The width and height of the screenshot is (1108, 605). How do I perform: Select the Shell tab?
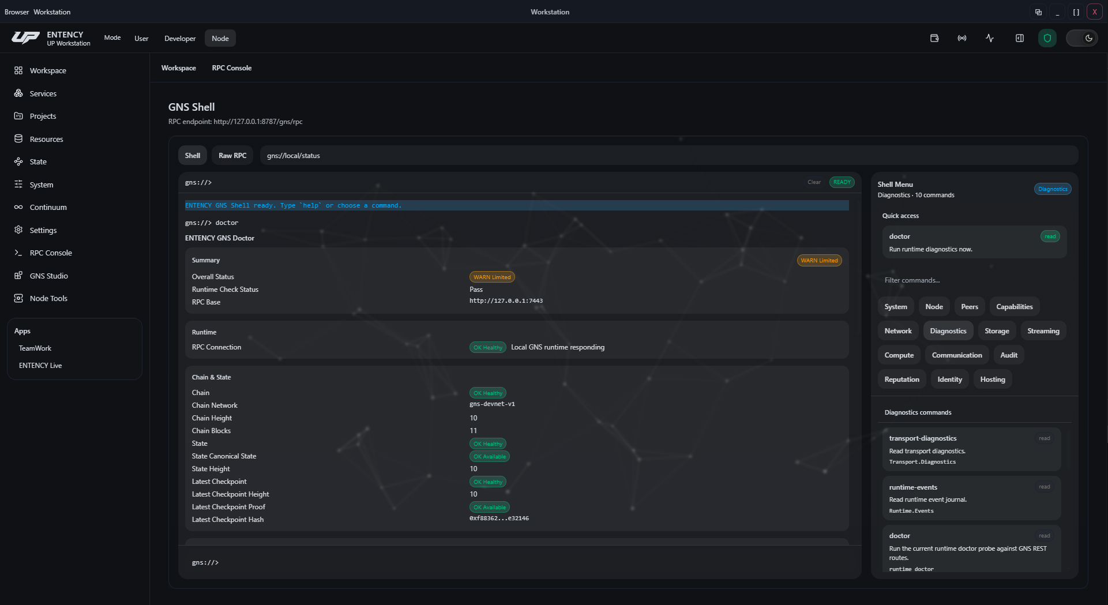point(193,156)
